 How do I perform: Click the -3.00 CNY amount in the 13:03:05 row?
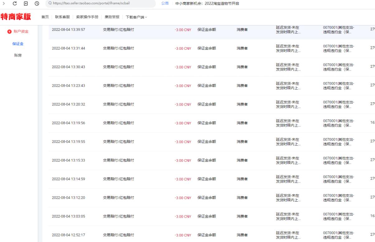[x=183, y=216]
